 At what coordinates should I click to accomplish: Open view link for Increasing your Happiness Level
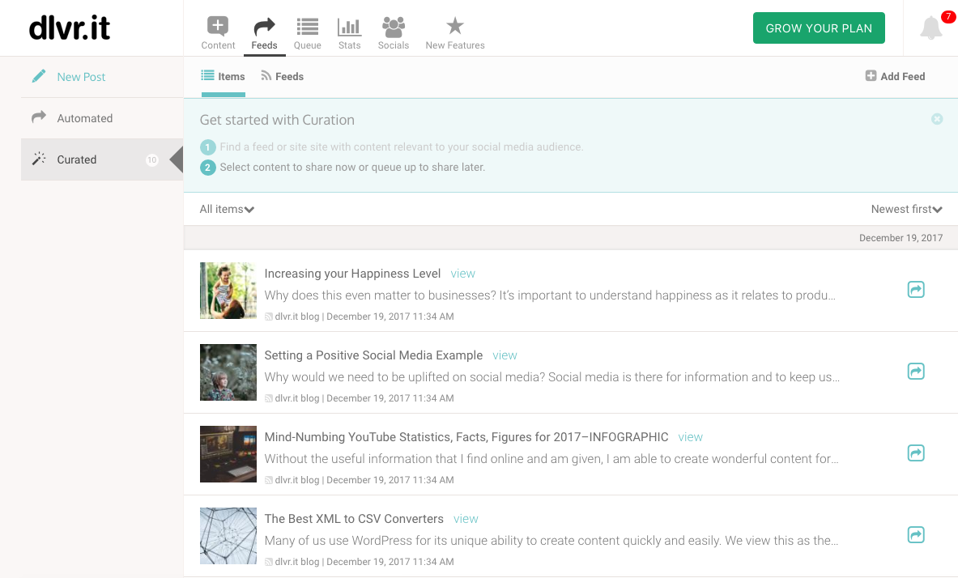[x=462, y=274]
